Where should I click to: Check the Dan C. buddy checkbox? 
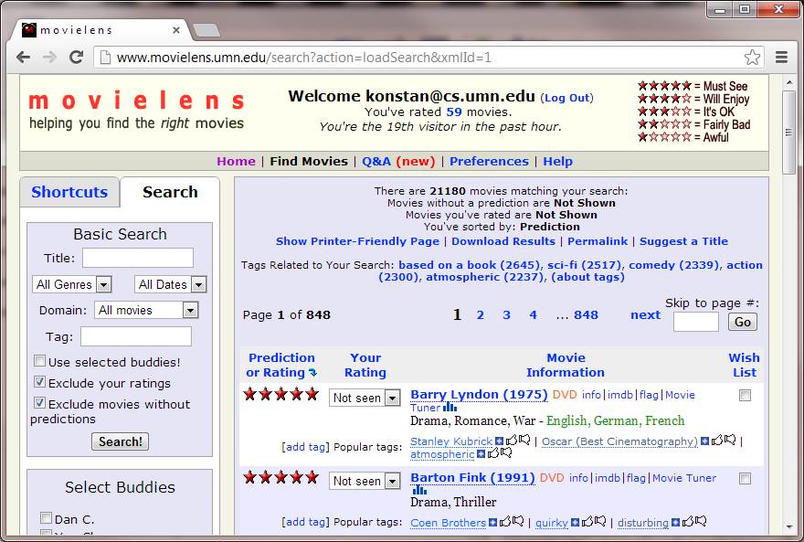click(46, 518)
